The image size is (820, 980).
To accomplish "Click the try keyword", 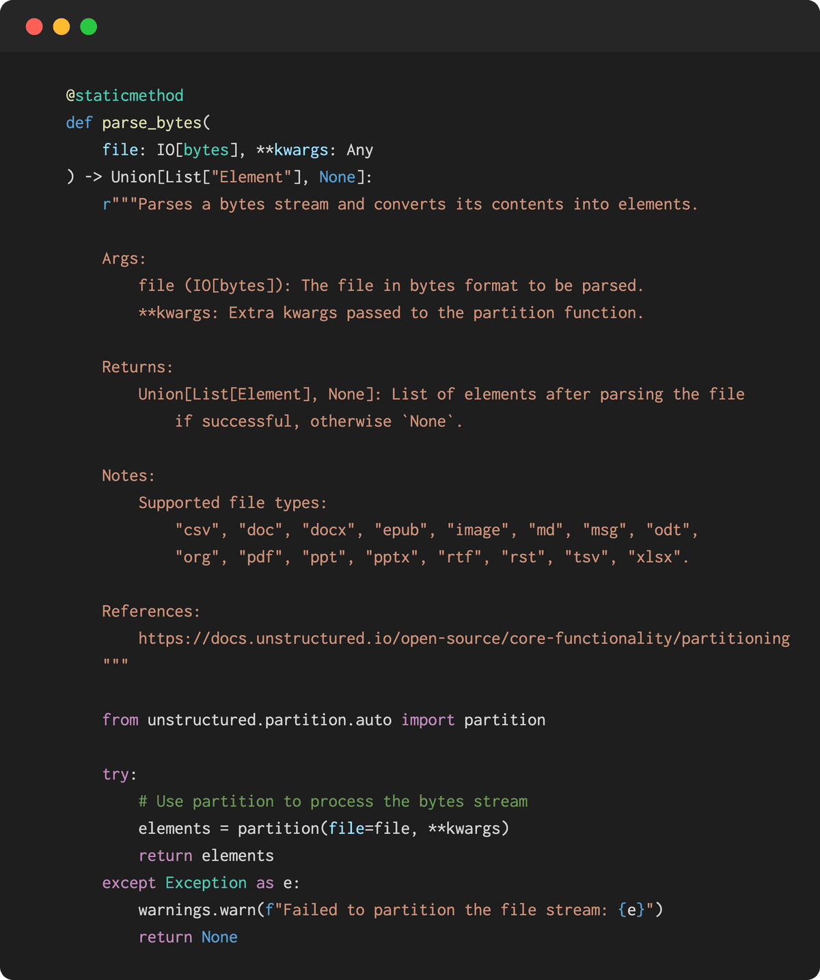I will pyautogui.click(x=115, y=774).
